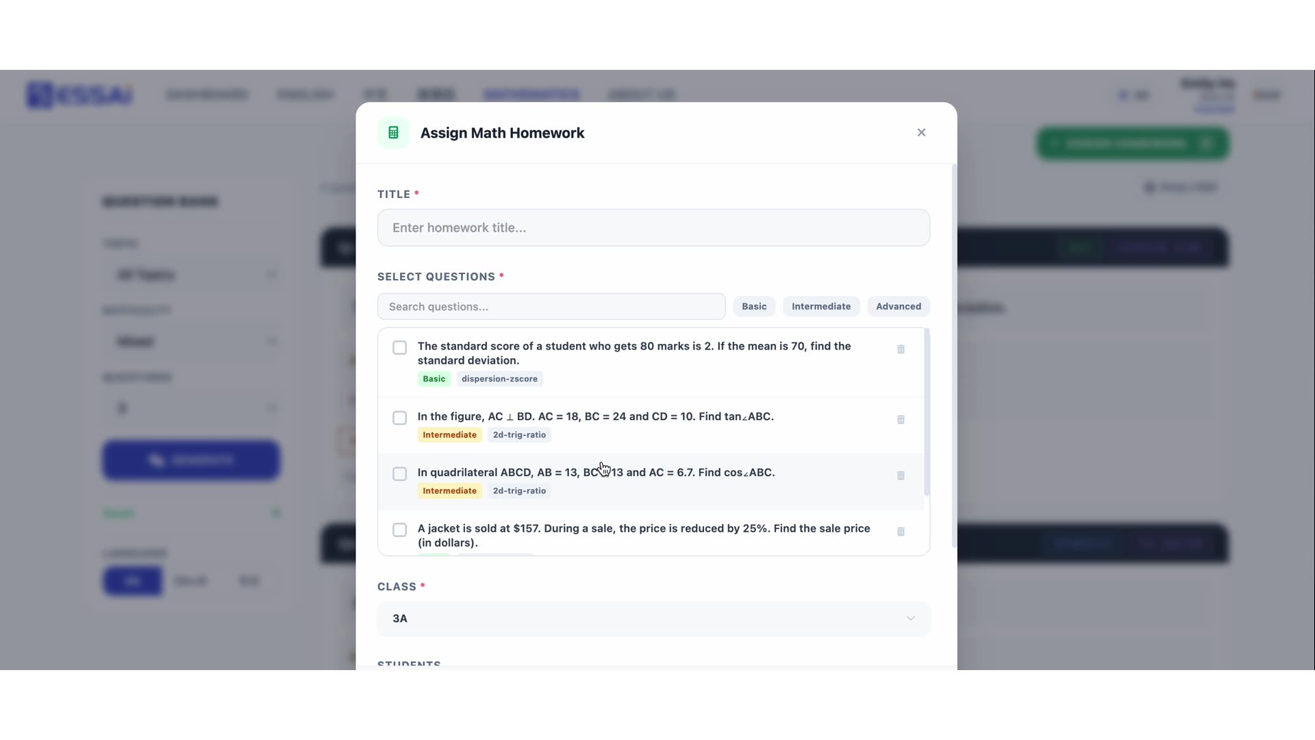Close the Assign Math Homework dialog

921,133
